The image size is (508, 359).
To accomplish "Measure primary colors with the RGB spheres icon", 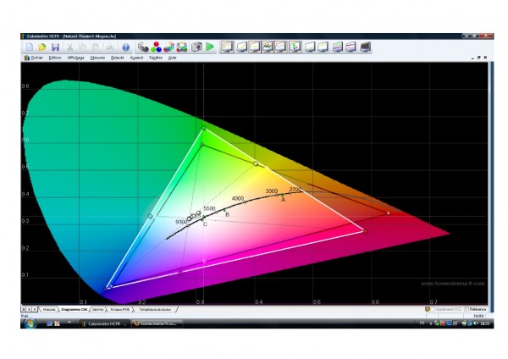I will coord(156,47).
